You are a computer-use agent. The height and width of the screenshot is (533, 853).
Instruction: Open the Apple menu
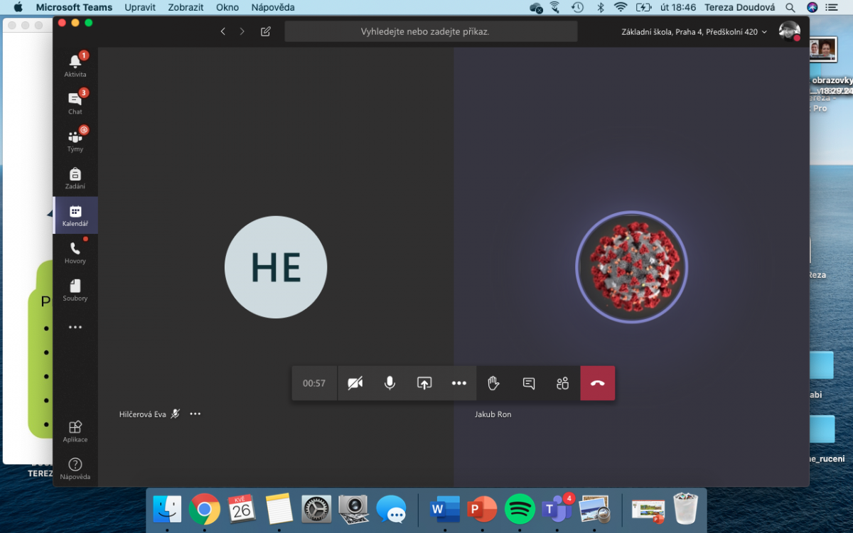click(x=18, y=7)
